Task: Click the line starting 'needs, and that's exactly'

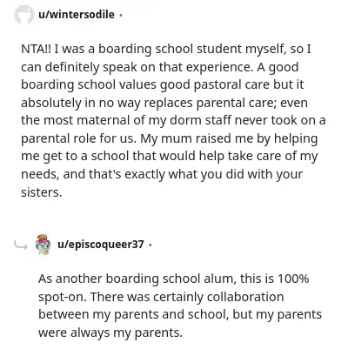Action: point(162,174)
